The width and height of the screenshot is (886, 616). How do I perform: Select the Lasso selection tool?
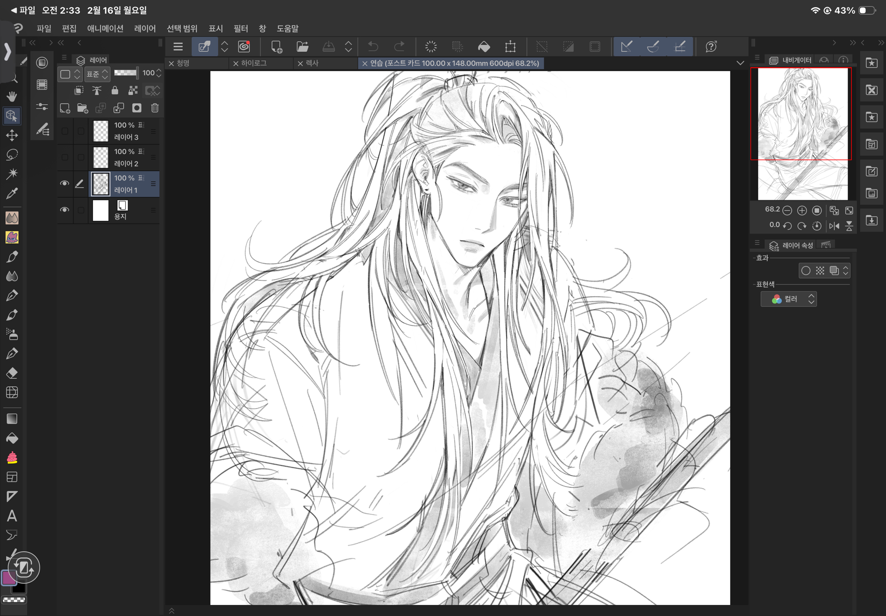(12, 154)
